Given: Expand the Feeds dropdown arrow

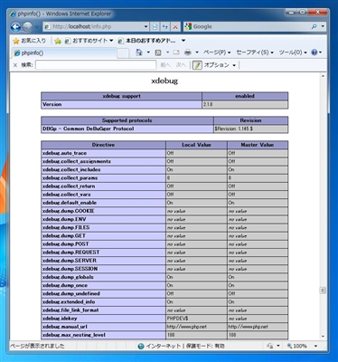Looking at the screenshot, I should [x=167, y=52].
